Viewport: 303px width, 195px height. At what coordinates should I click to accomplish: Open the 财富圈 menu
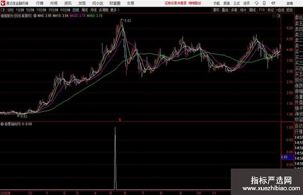click(115, 3)
